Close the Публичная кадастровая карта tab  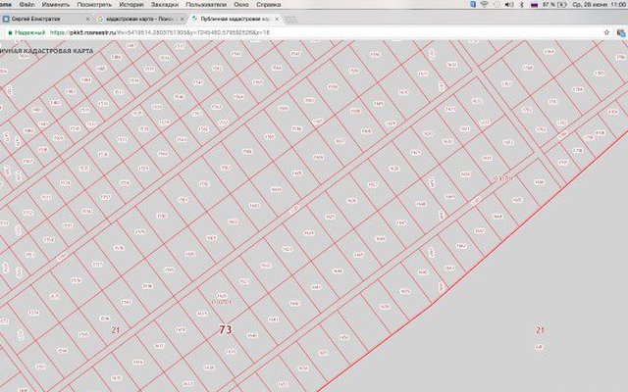pyautogui.click(x=277, y=19)
